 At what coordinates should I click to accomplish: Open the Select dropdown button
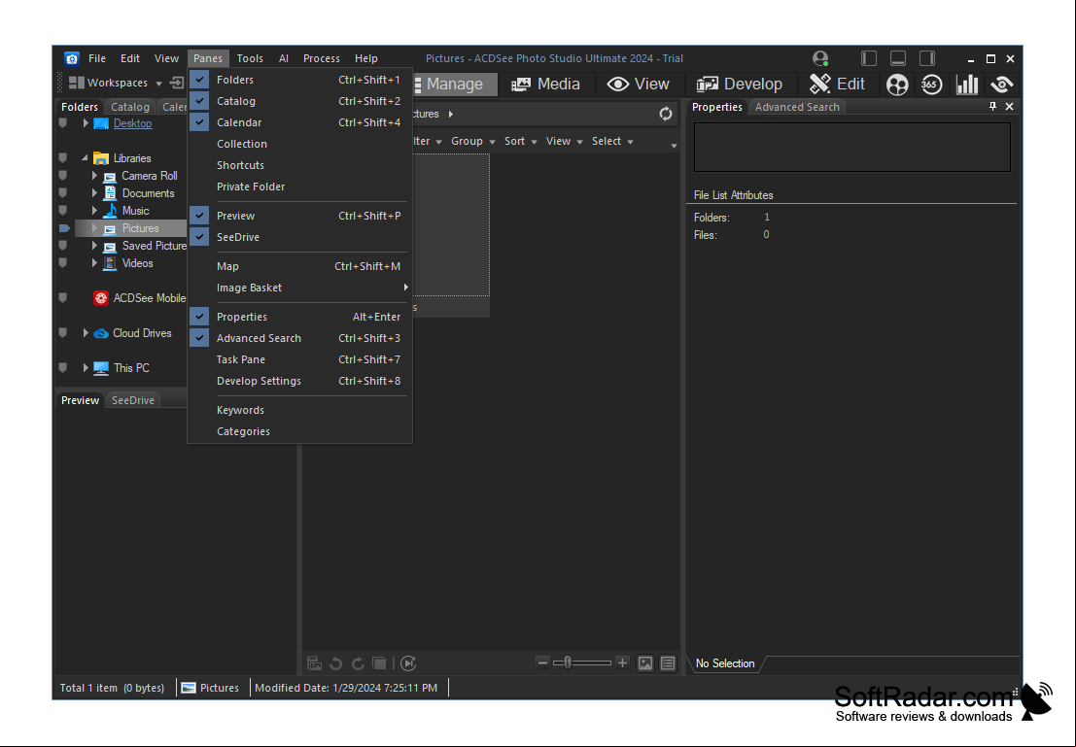pyautogui.click(x=612, y=141)
